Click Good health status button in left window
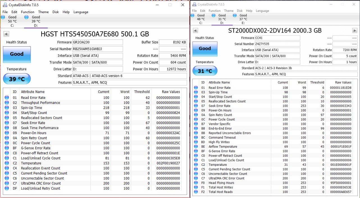Image resolution: width=360 pixels, height=198 pixels. pos(17,54)
